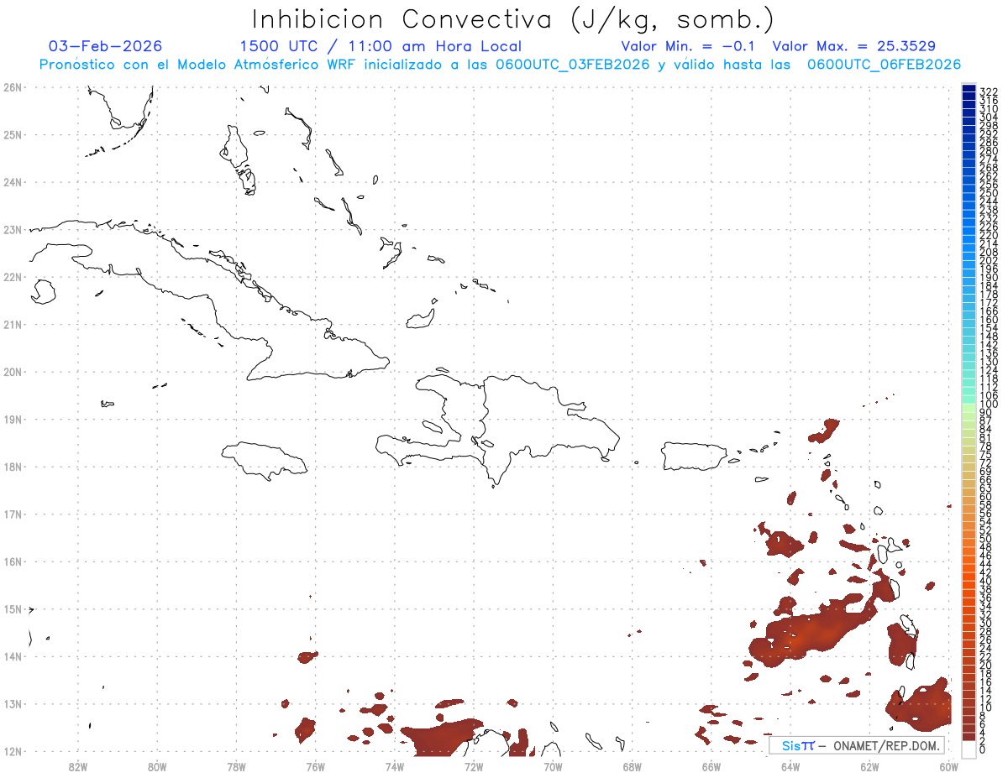Click the 60W longitude axis label
Screen dimensions: 1008x778
click(948, 765)
